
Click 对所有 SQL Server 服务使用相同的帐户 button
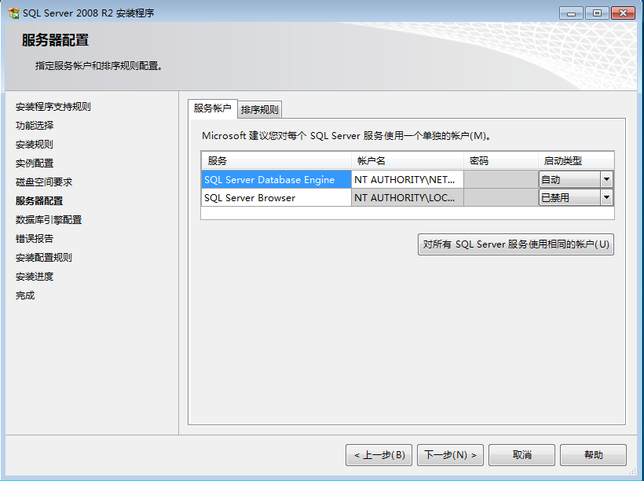[x=516, y=244]
